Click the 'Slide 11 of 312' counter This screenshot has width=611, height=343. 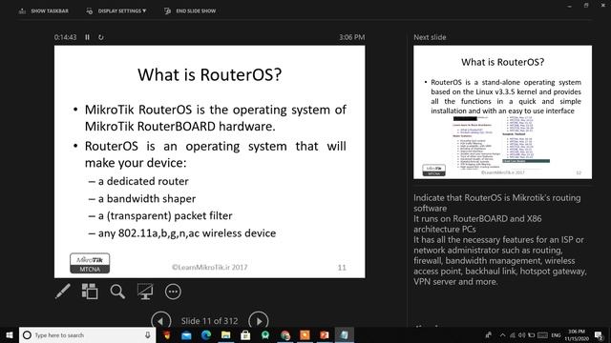[210, 321]
